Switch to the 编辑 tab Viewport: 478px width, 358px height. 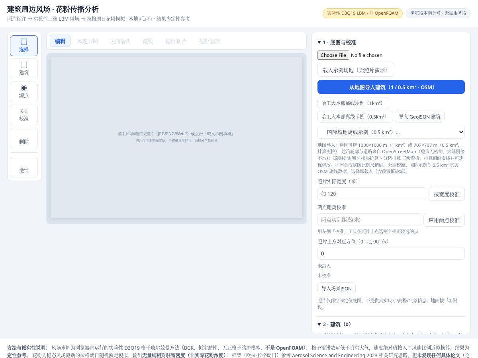click(x=60, y=41)
